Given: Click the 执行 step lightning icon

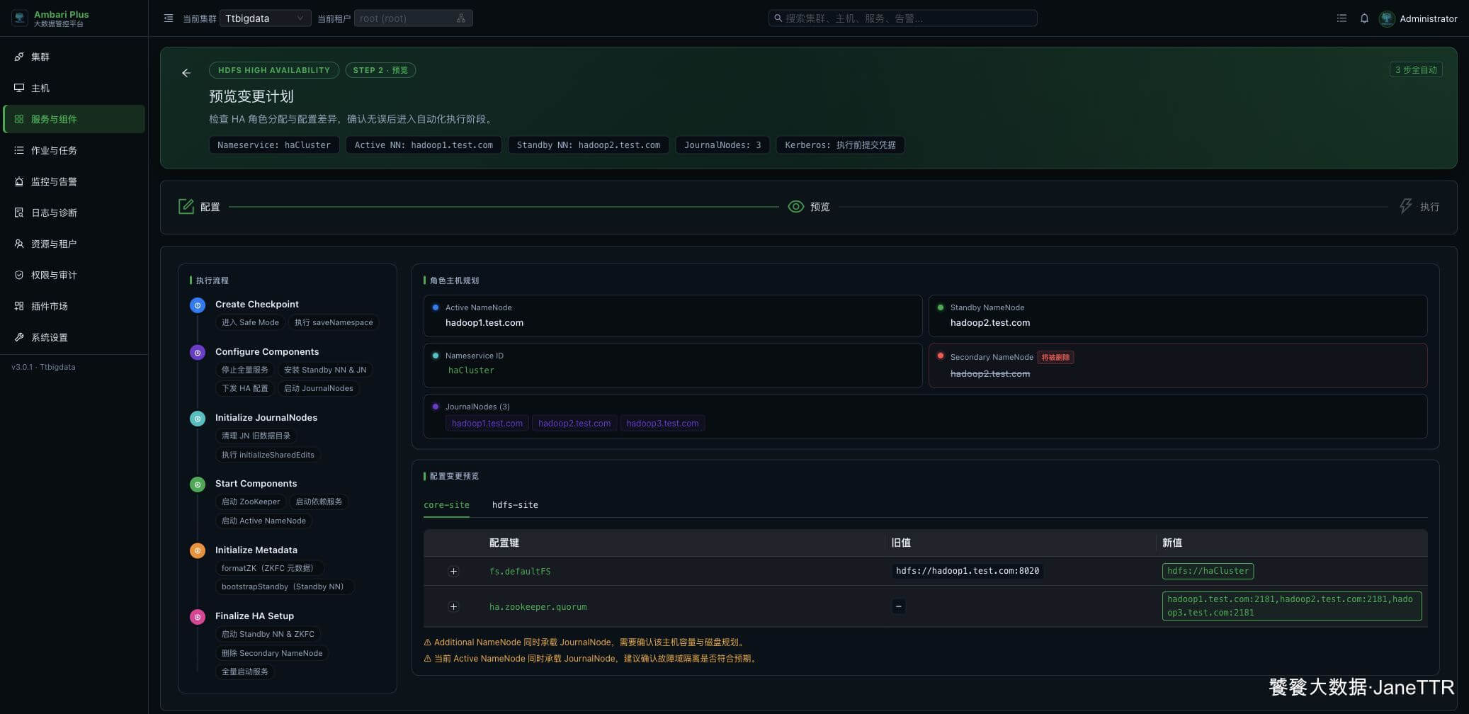Looking at the screenshot, I should [1406, 206].
